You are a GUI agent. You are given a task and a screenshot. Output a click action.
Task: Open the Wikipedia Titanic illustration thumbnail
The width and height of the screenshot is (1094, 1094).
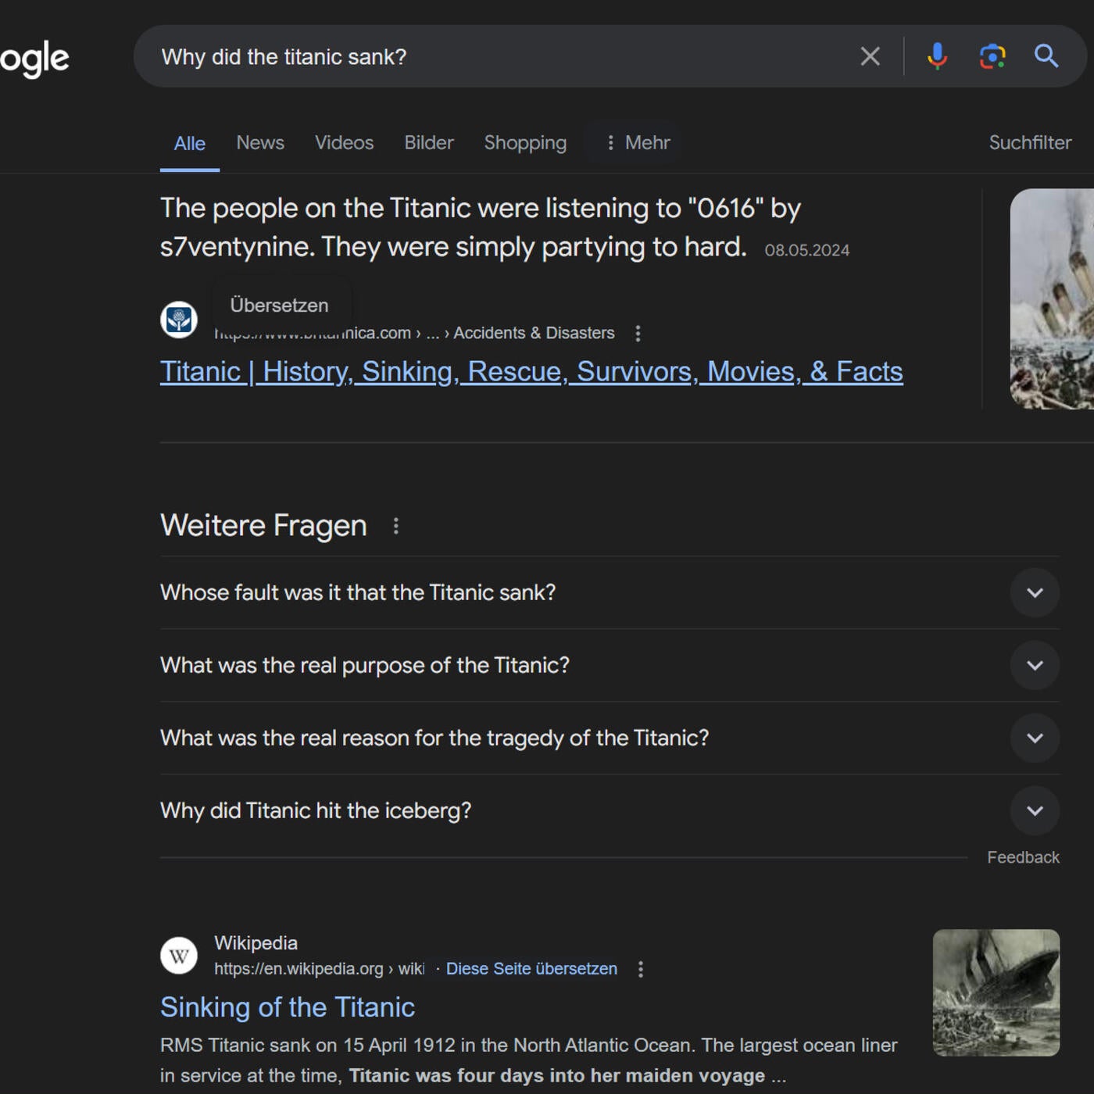click(996, 992)
